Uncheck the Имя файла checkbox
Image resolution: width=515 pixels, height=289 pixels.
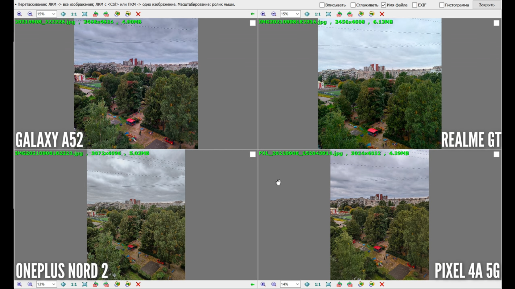click(x=384, y=5)
